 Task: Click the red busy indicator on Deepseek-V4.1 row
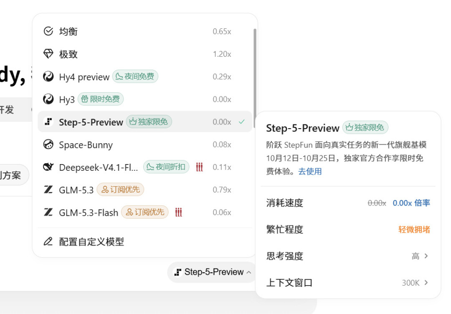coord(199,167)
